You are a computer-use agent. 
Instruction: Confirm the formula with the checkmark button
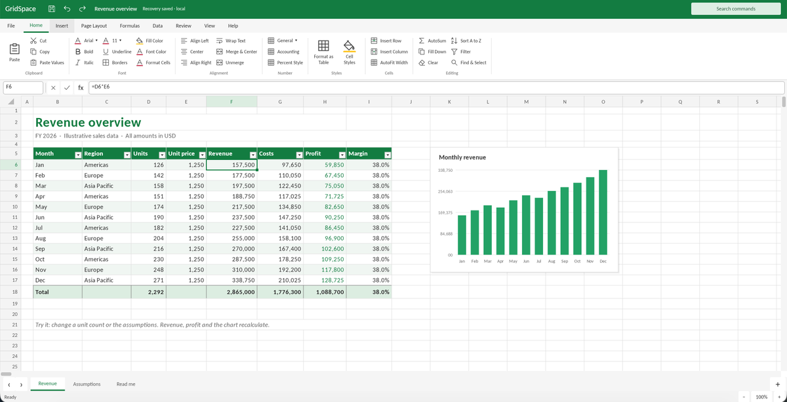[x=66, y=87]
